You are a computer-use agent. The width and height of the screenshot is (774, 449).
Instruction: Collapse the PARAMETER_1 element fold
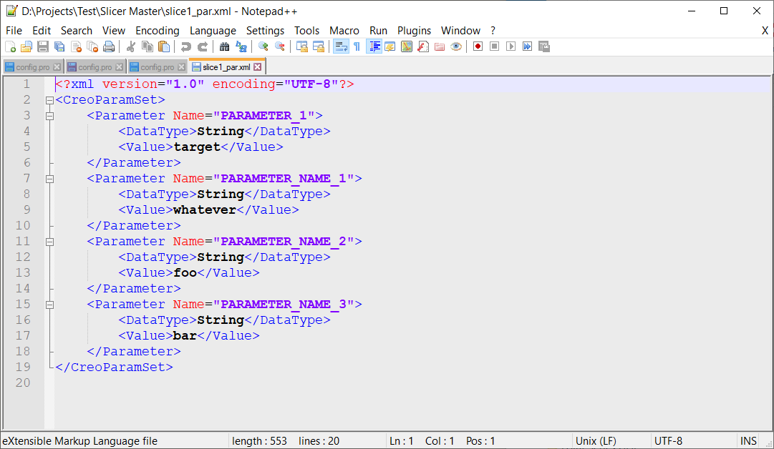tap(49, 115)
